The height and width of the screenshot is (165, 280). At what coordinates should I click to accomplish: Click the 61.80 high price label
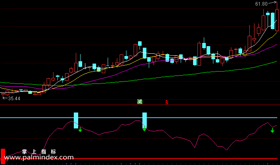pyautogui.click(x=261, y=4)
